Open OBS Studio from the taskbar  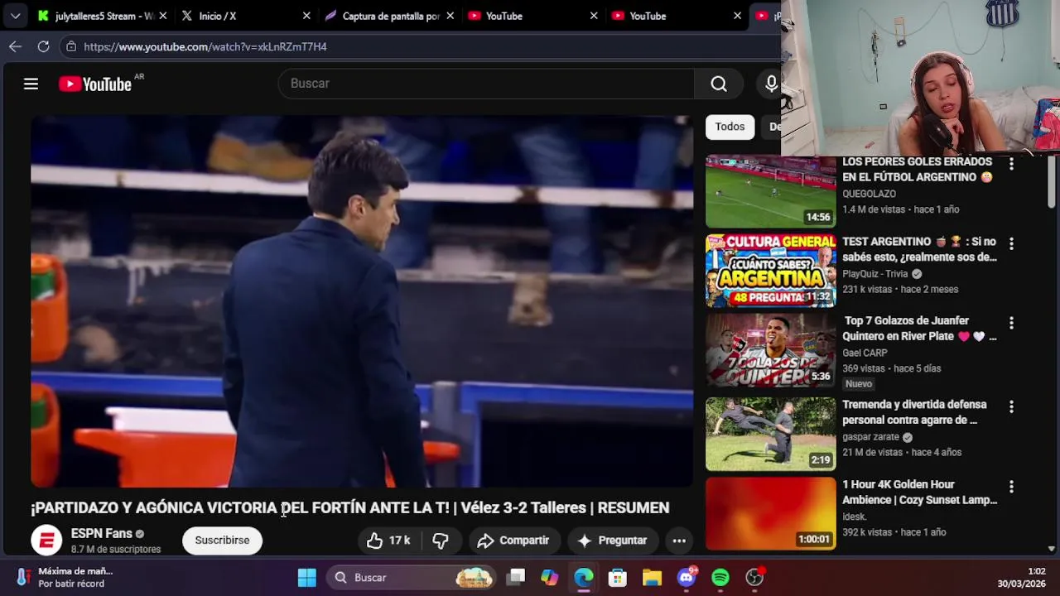click(754, 577)
